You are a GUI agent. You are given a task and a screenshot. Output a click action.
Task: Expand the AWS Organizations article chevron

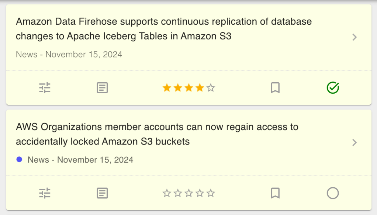354,142
